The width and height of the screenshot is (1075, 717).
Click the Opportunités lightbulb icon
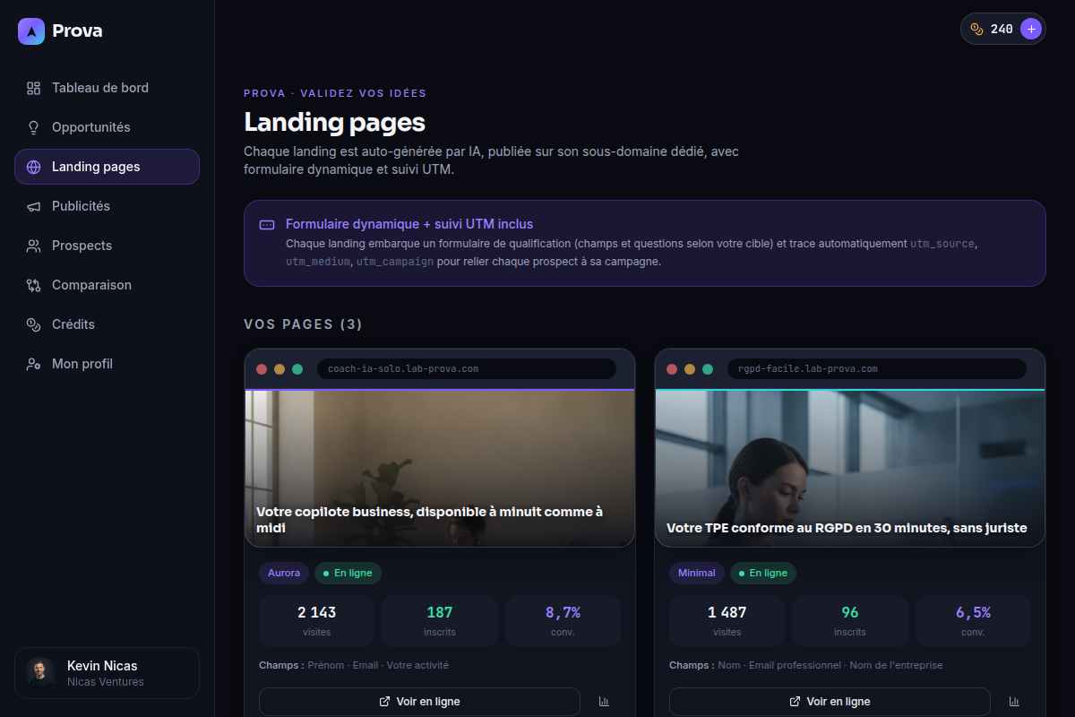(34, 127)
